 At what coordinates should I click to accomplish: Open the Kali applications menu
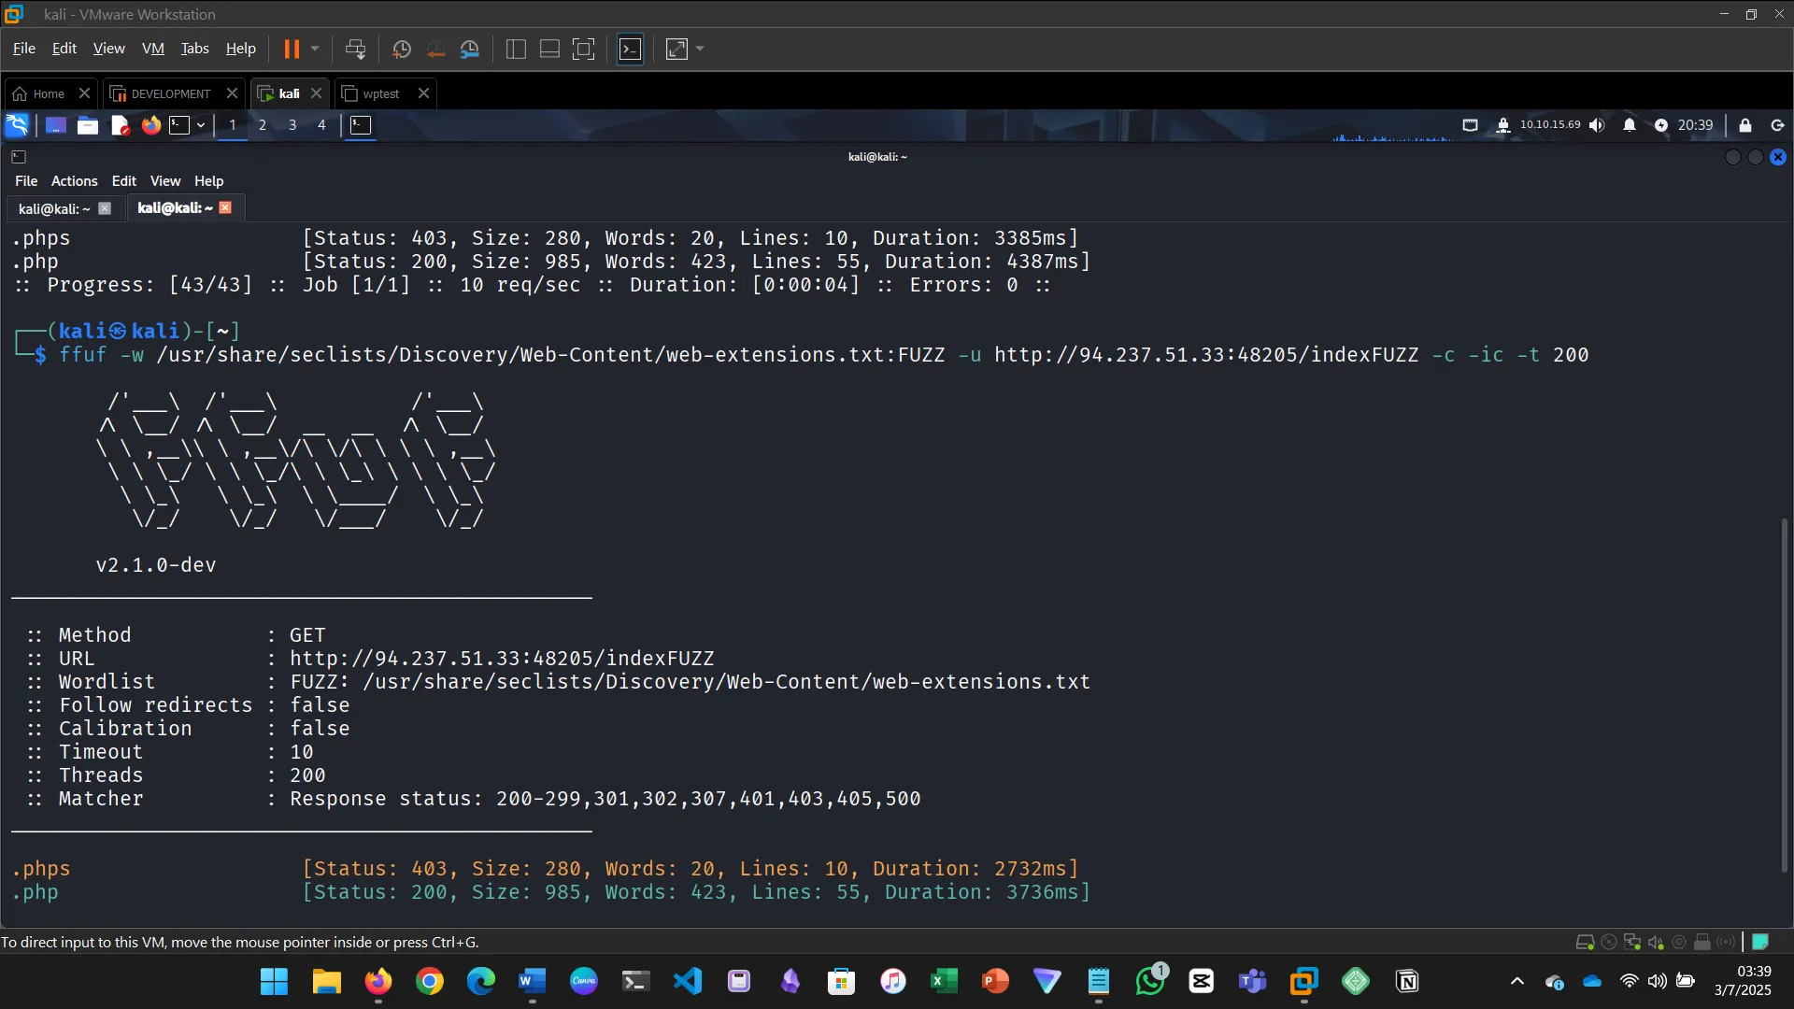click(x=17, y=124)
